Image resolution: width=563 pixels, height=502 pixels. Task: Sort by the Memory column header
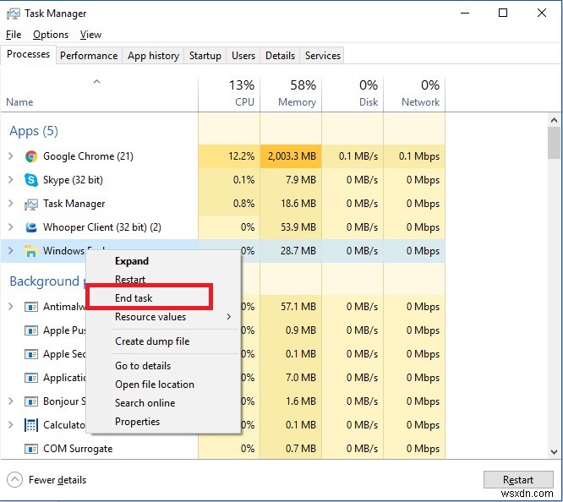coord(291,94)
